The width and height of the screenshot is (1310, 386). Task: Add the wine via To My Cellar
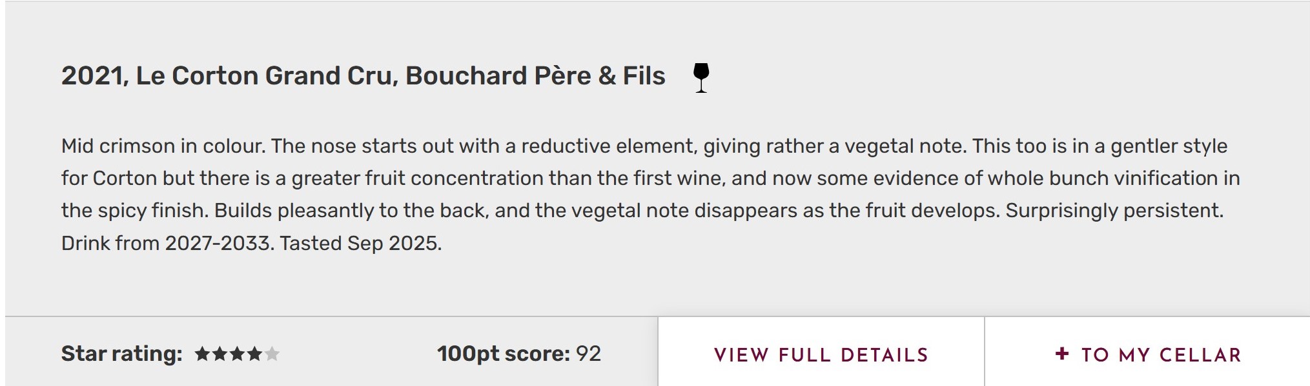click(1161, 355)
